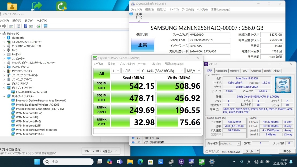Run the SEQ1M Q1T1 benchmark test
297x167 pixels.
[102, 98]
